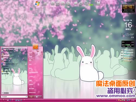The image size is (136, 102).
Task: Click the power button in start menu
Action: 31,97
